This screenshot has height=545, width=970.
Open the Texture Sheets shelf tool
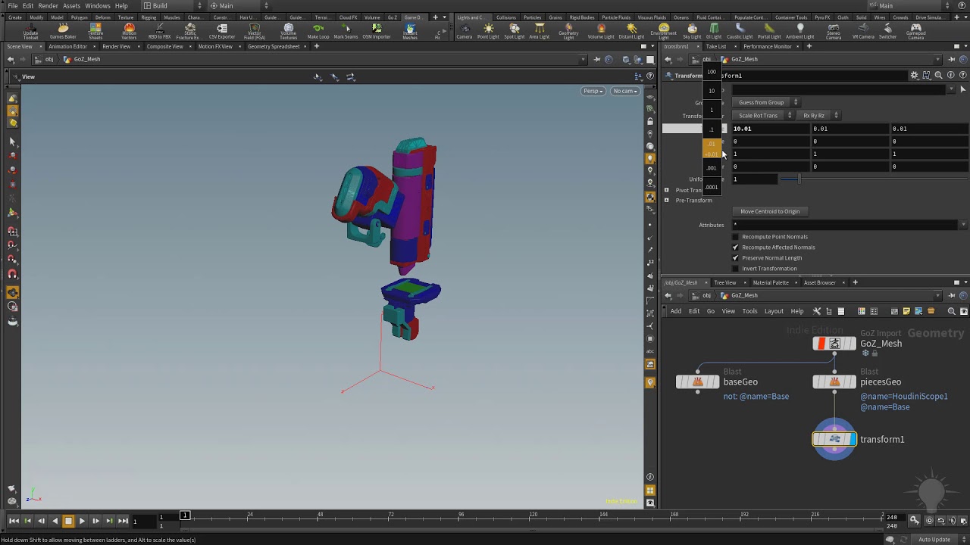tap(95, 31)
